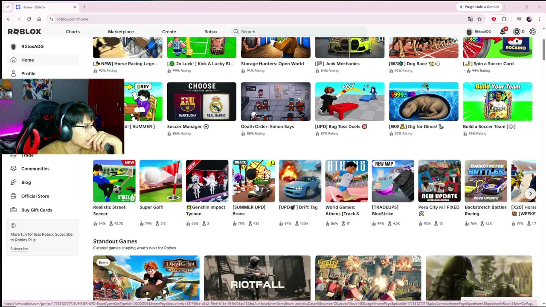Open the browser media controls icon

[519, 19]
